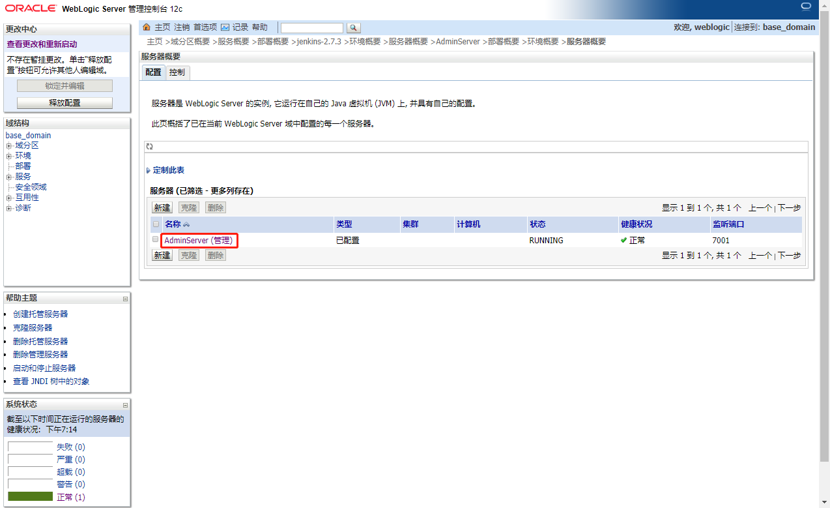This screenshot has width=830, height=508.
Task: Select 安全领域 in the domain tree
Action: tap(31, 187)
